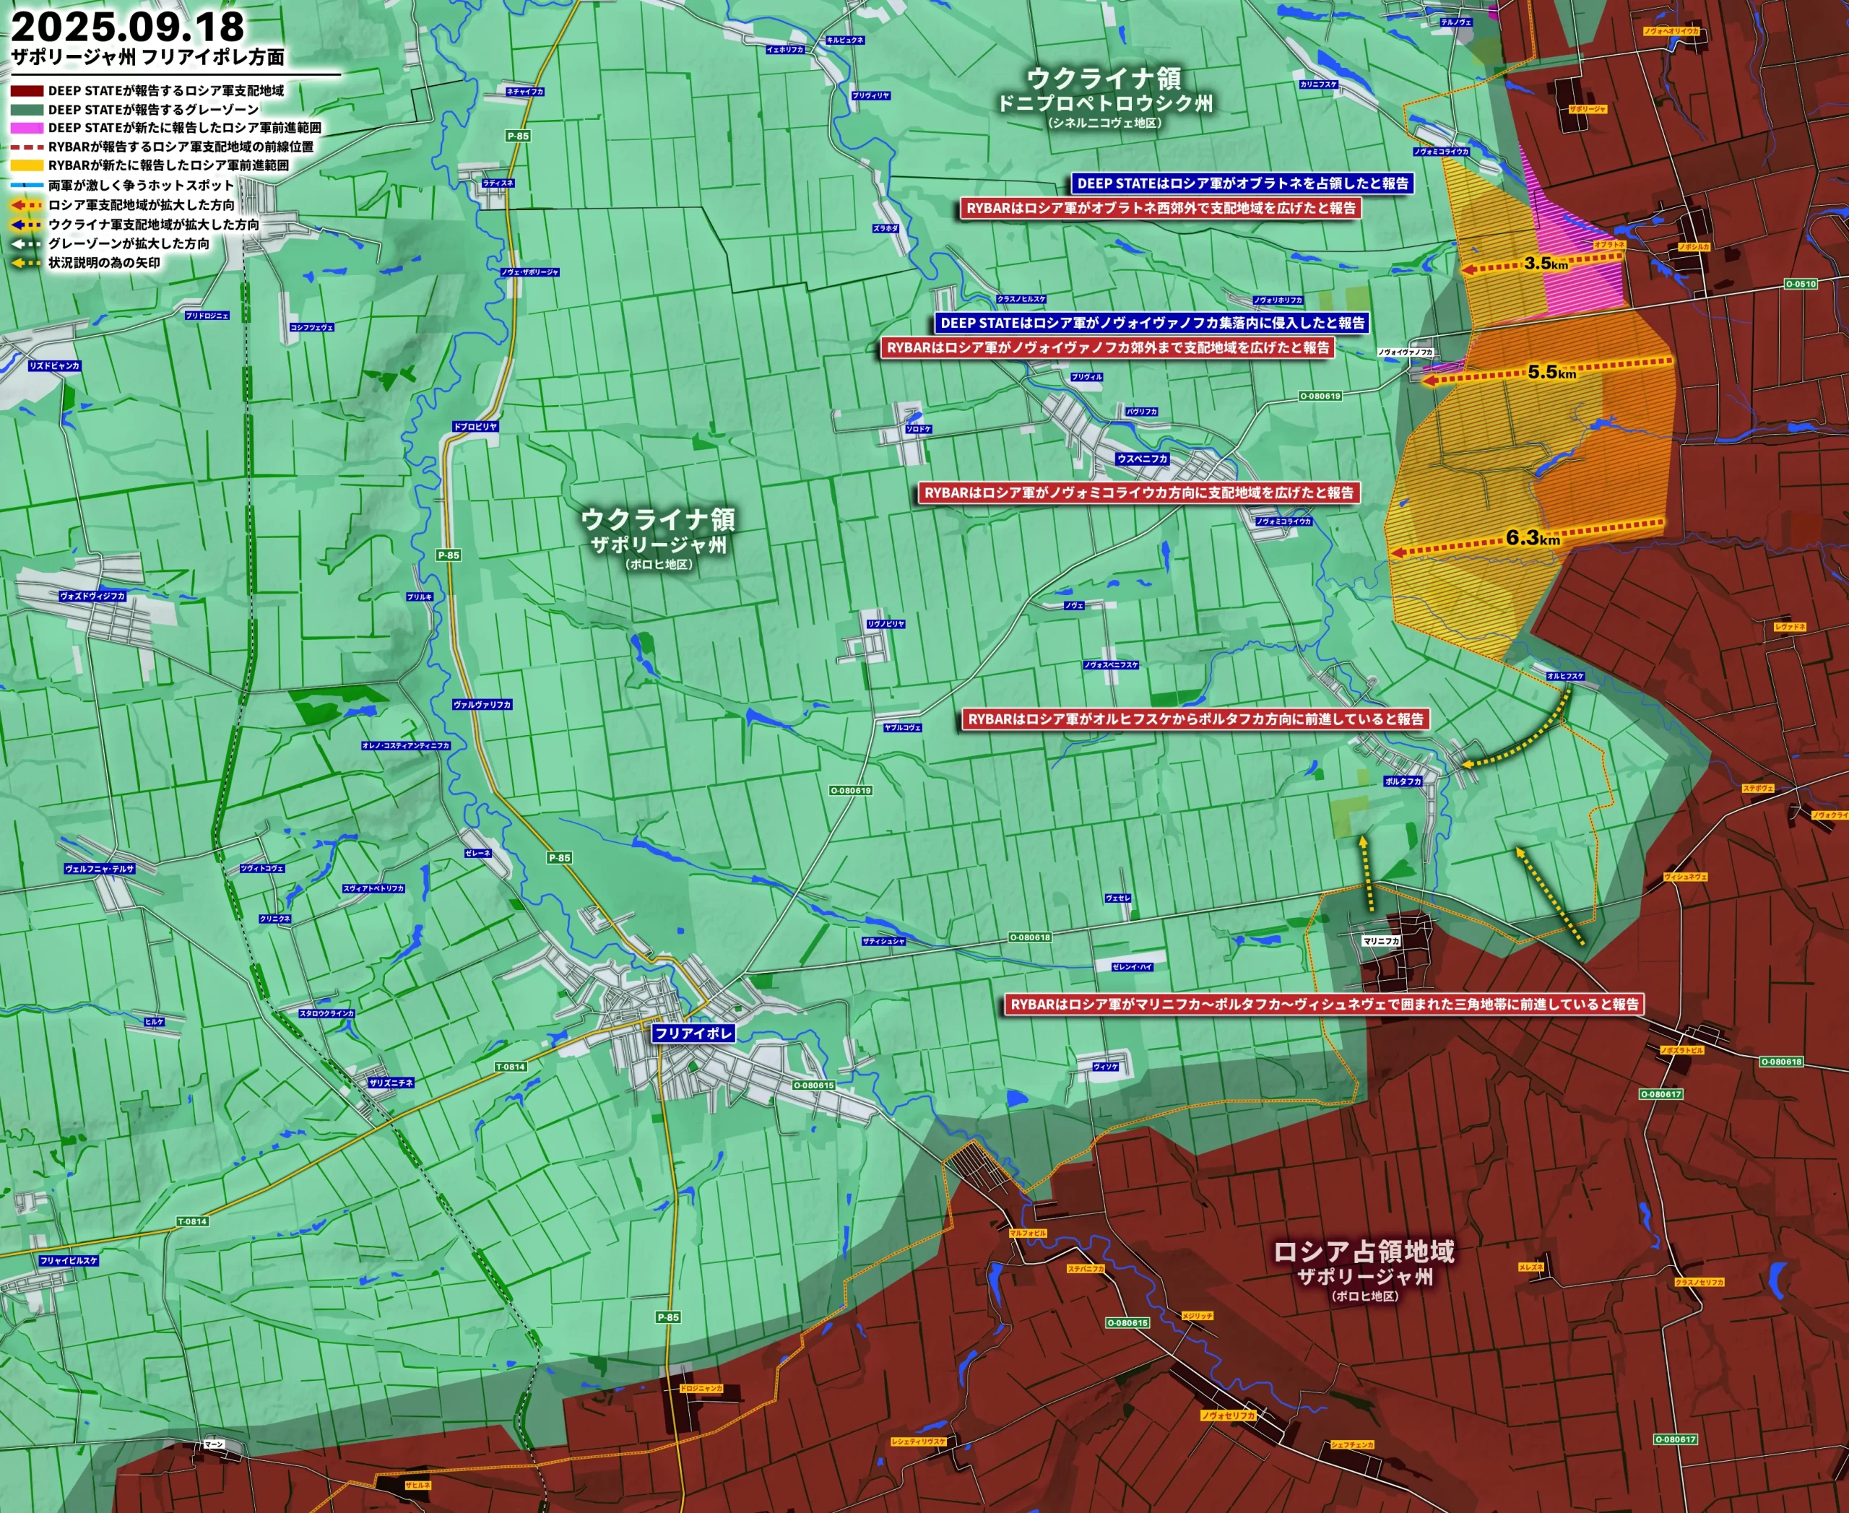Click the dark red DEEP STATE control swatch
The image size is (1849, 1513).
[26, 91]
